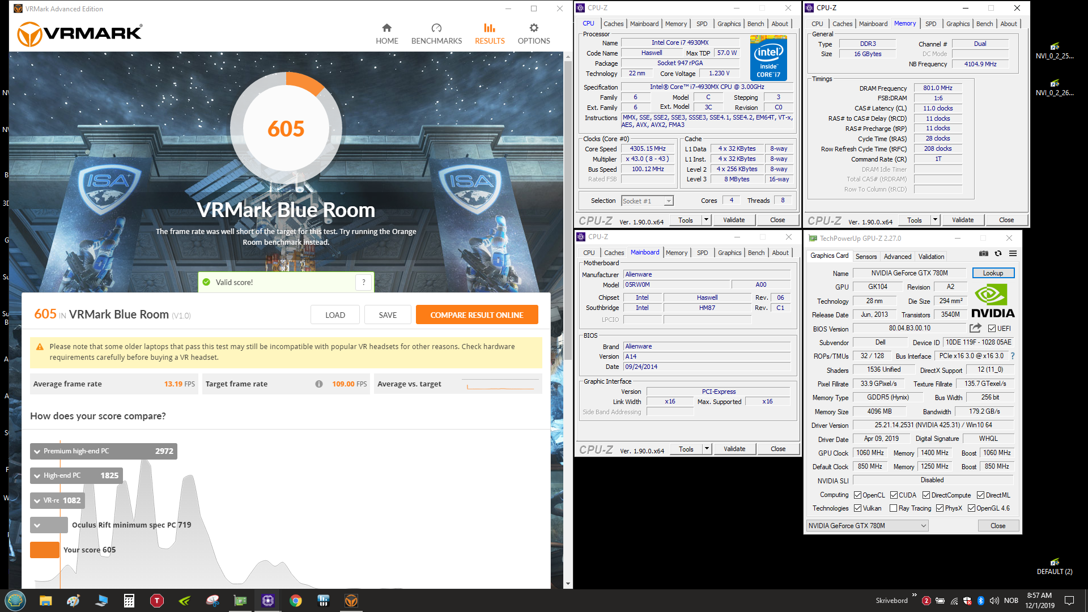This screenshot has height=612, width=1088.
Task: Open the Action Center notifications
Action: [1069, 601]
